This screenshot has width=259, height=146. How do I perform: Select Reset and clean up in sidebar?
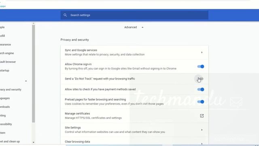[x=10, y=142]
